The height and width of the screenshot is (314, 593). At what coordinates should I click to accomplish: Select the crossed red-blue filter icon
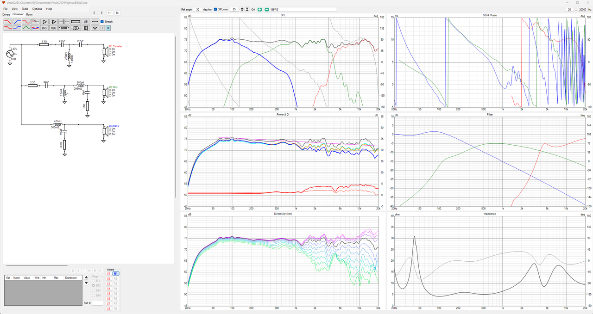pyautogui.click(x=35, y=28)
